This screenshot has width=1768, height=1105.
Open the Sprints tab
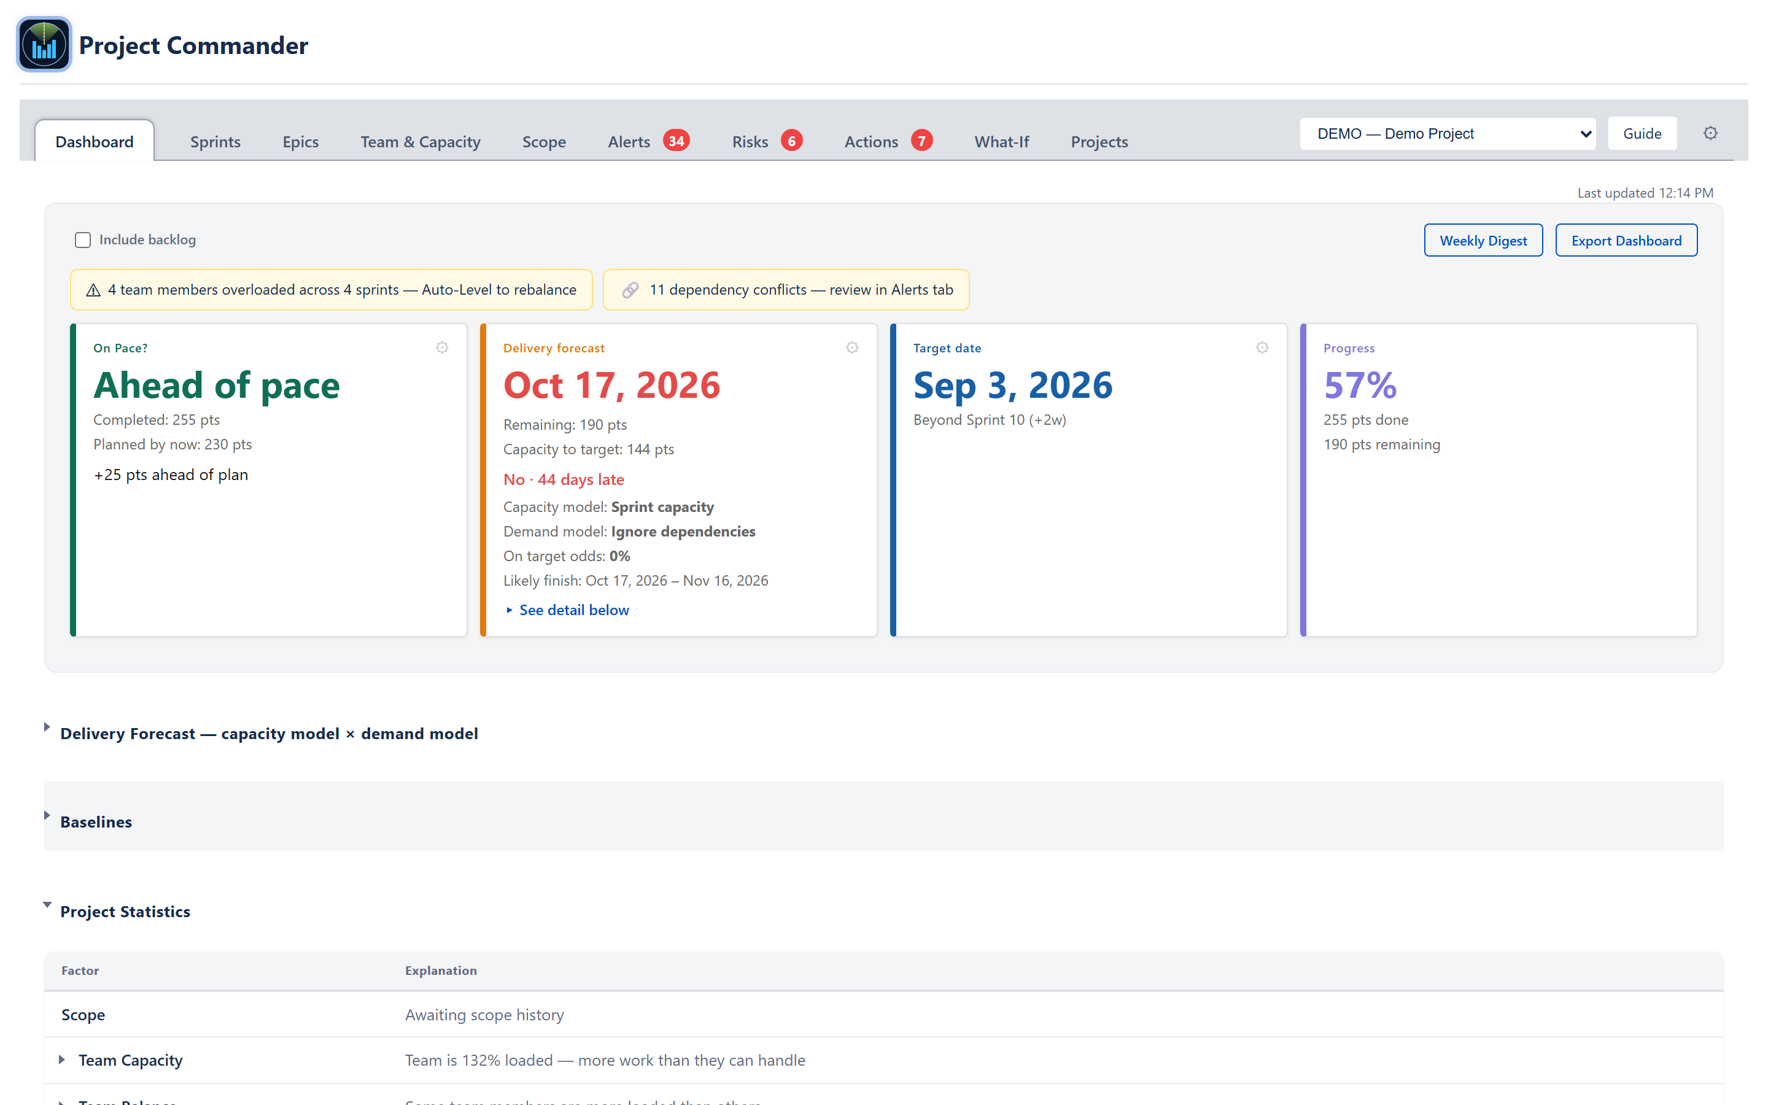[215, 142]
